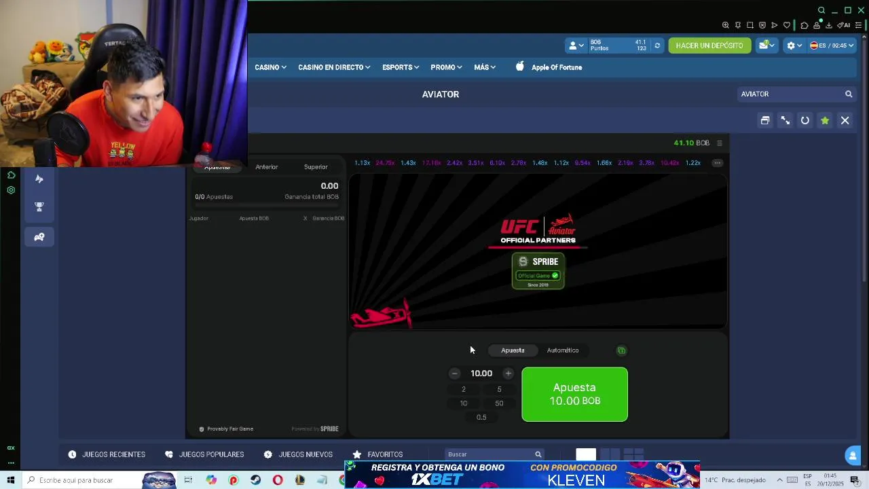Select the game controller sidebar icon
The height and width of the screenshot is (489, 869).
pos(39,237)
